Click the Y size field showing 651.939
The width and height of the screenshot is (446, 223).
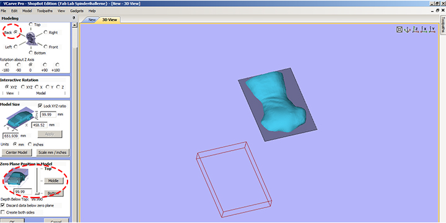tap(11, 136)
